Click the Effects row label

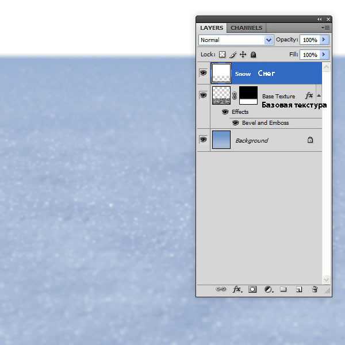pos(240,112)
